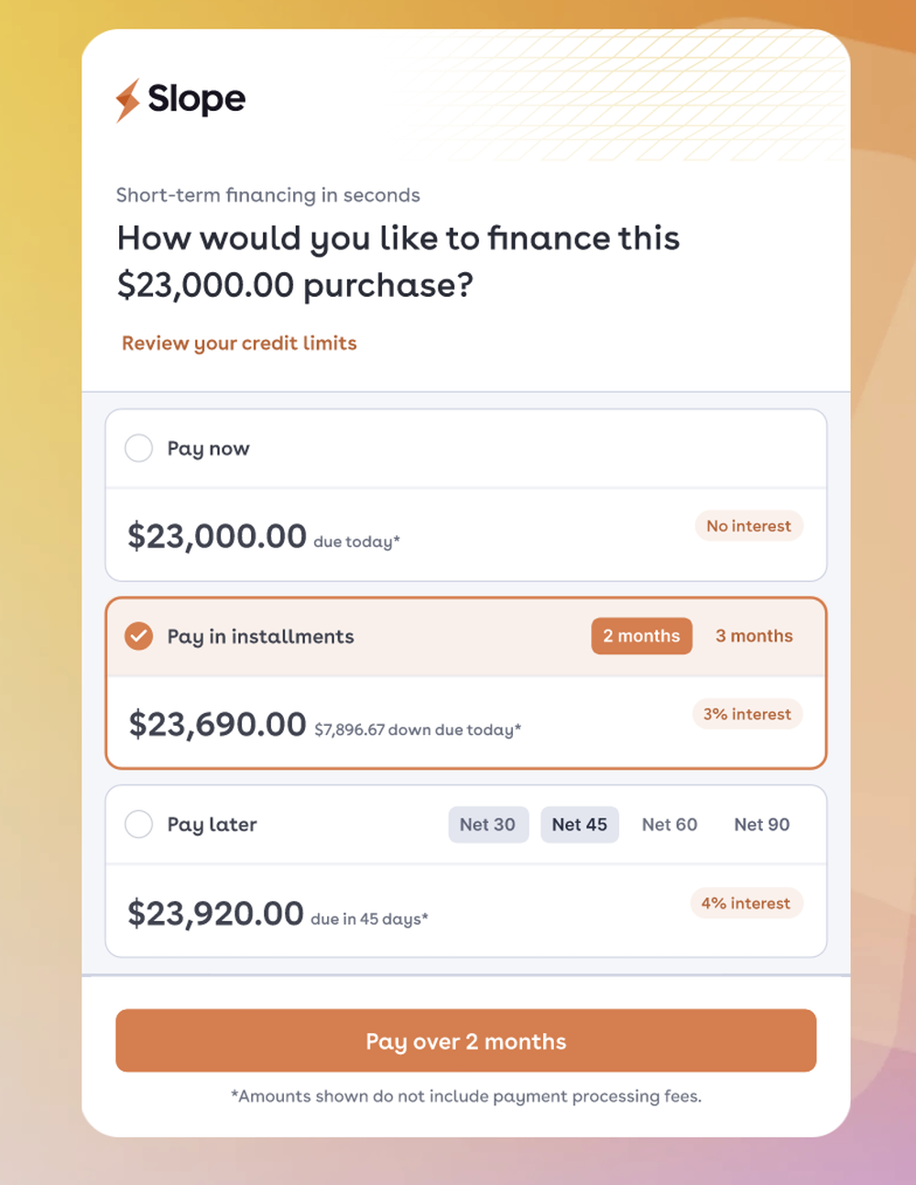Click the Slope lightning bolt logo
Screen dimensions: 916x1185
pyautogui.click(x=127, y=100)
